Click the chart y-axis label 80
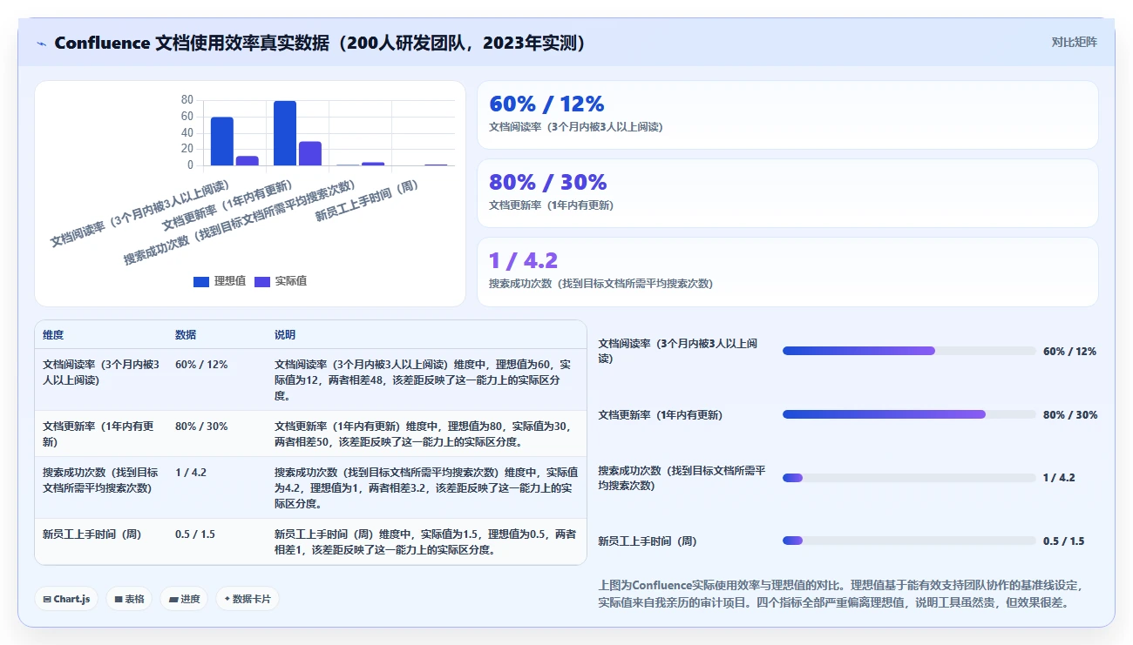Viewport: 1133px width, 645px height. coord(187,100)
